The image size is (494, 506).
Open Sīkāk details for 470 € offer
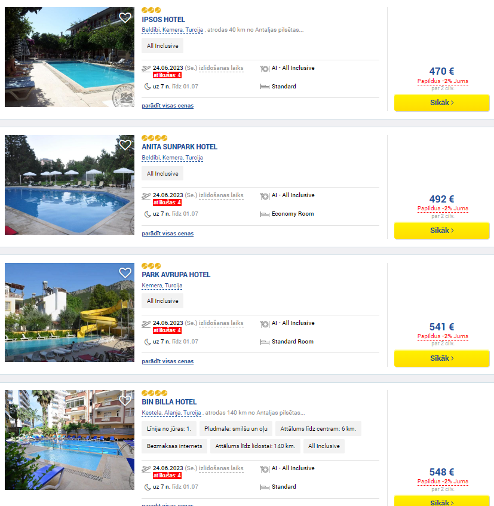pos(441,103)
